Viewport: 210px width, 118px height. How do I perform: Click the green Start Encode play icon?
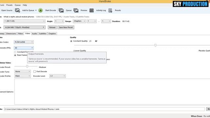40,10
